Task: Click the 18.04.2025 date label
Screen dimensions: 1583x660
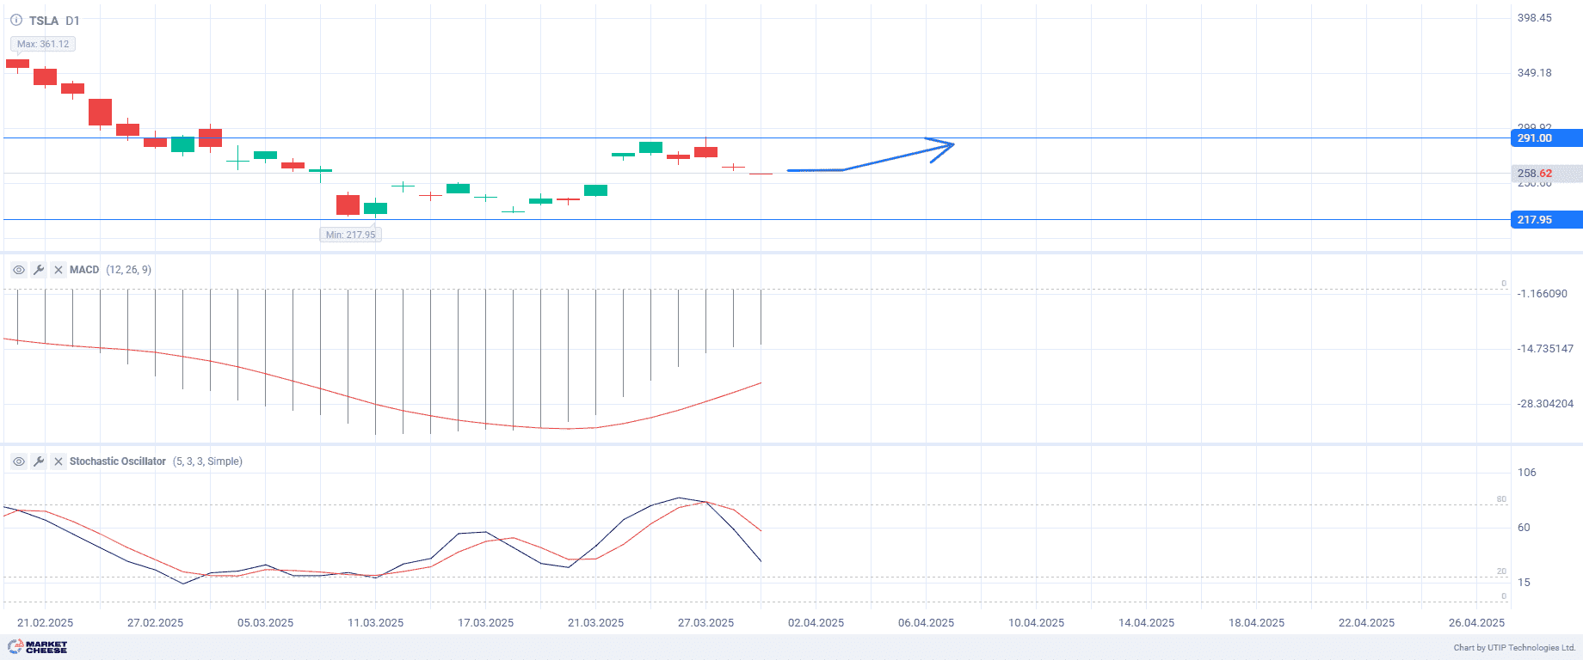Action: click(x=1257, y=623)
